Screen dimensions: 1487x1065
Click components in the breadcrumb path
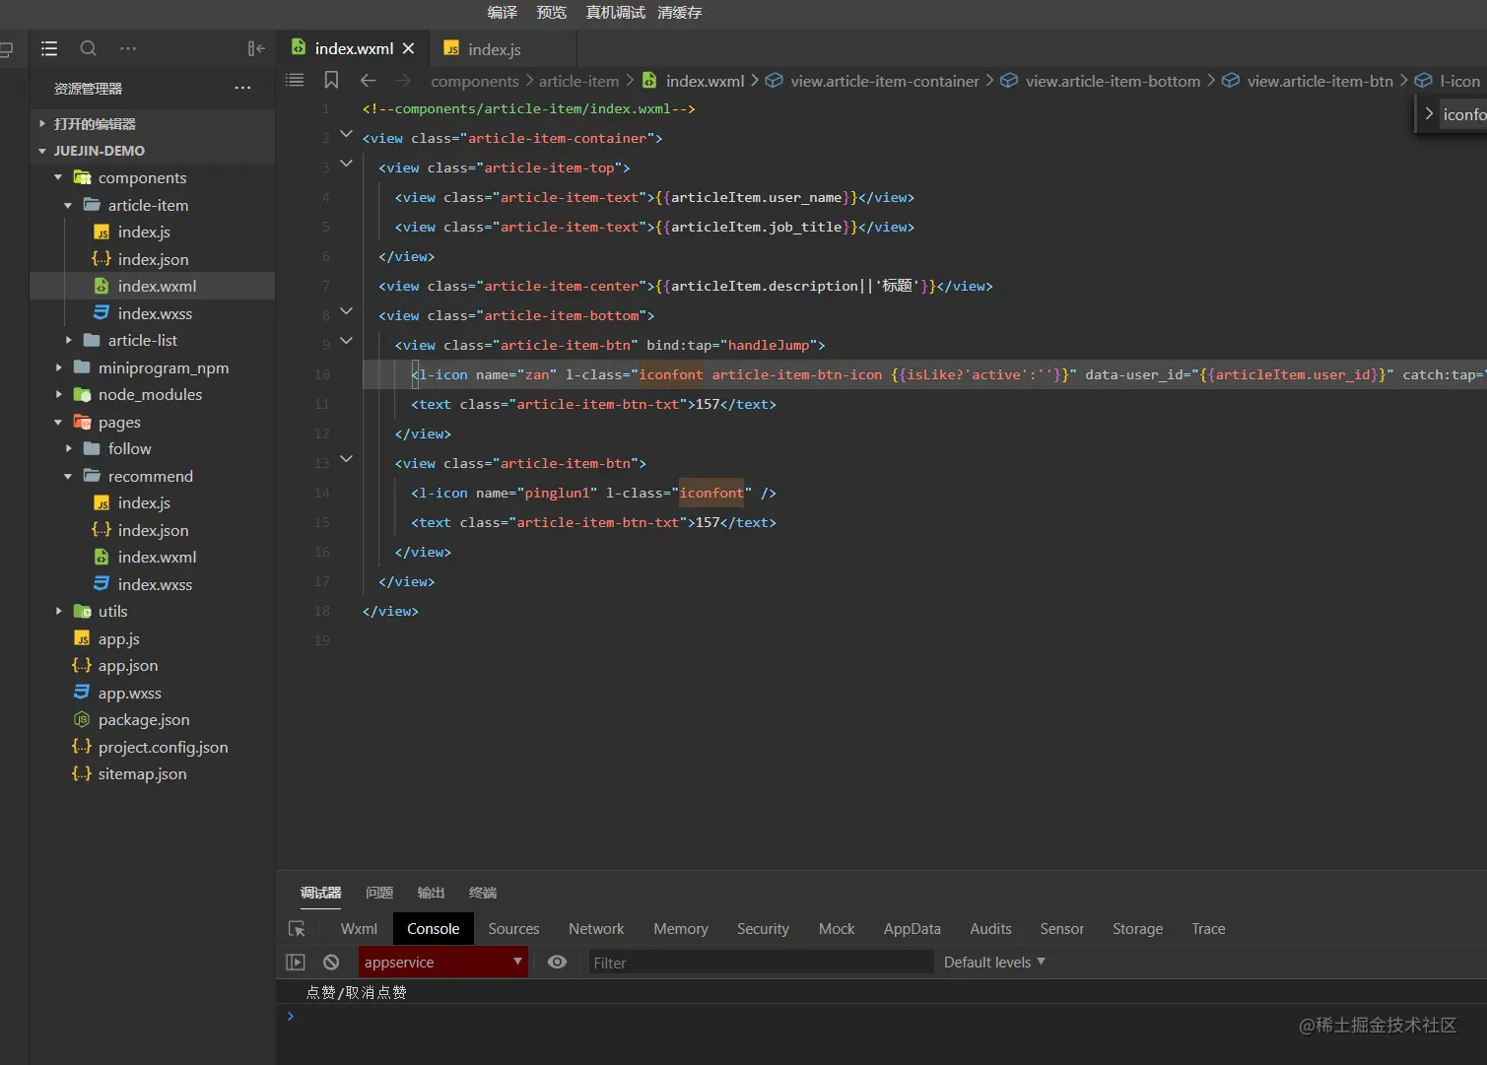point(474,81)
